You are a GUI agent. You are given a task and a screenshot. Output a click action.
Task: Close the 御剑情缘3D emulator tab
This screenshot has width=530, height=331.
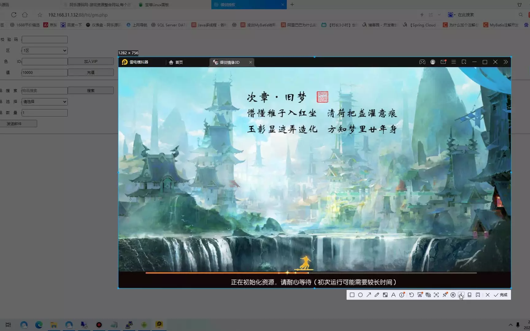click(x=251, y=62)
